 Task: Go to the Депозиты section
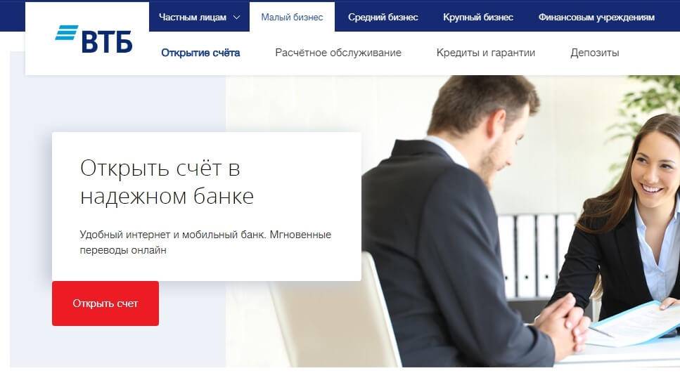(595, 53)
